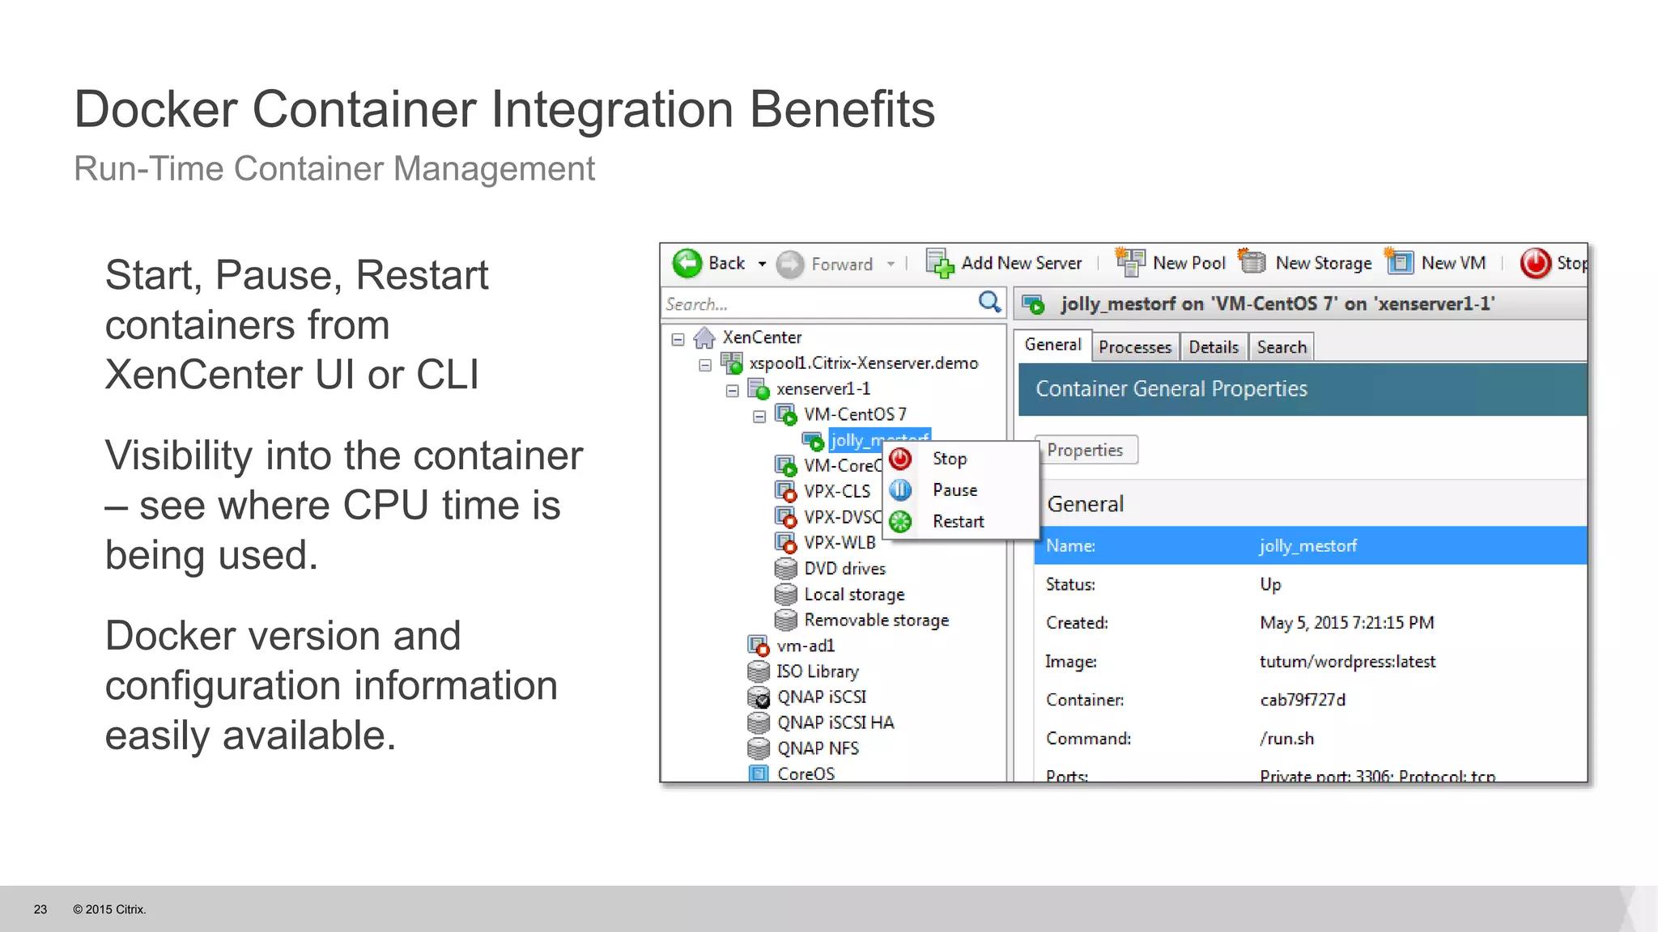This screenshot has height=932, width=1658.
Task: Collapse the xenserver1-1 host node
Action: coord(733,391)
